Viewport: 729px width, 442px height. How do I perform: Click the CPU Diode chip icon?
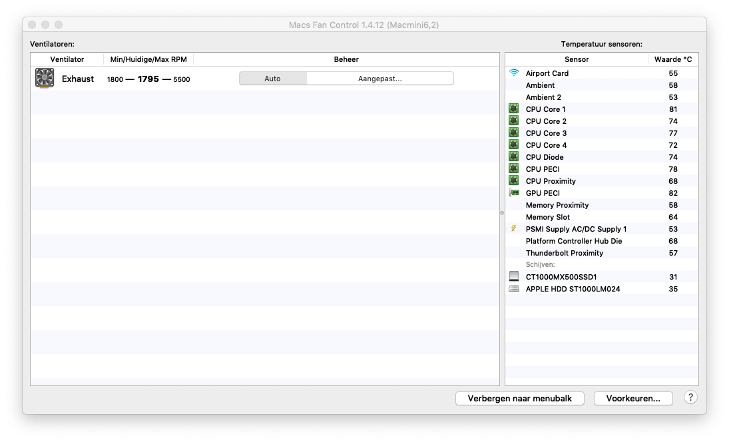click(514, 157)
